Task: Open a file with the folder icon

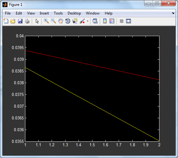Action: (x=13, y=21)
